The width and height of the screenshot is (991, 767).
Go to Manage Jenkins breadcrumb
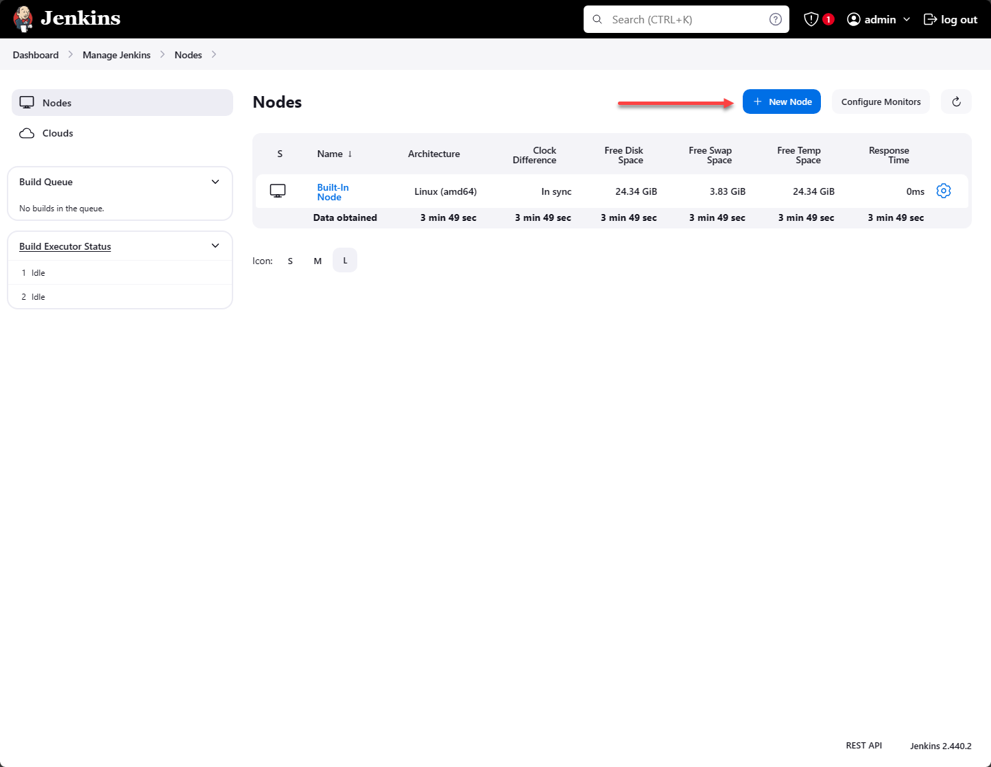(x=117, y=55)
